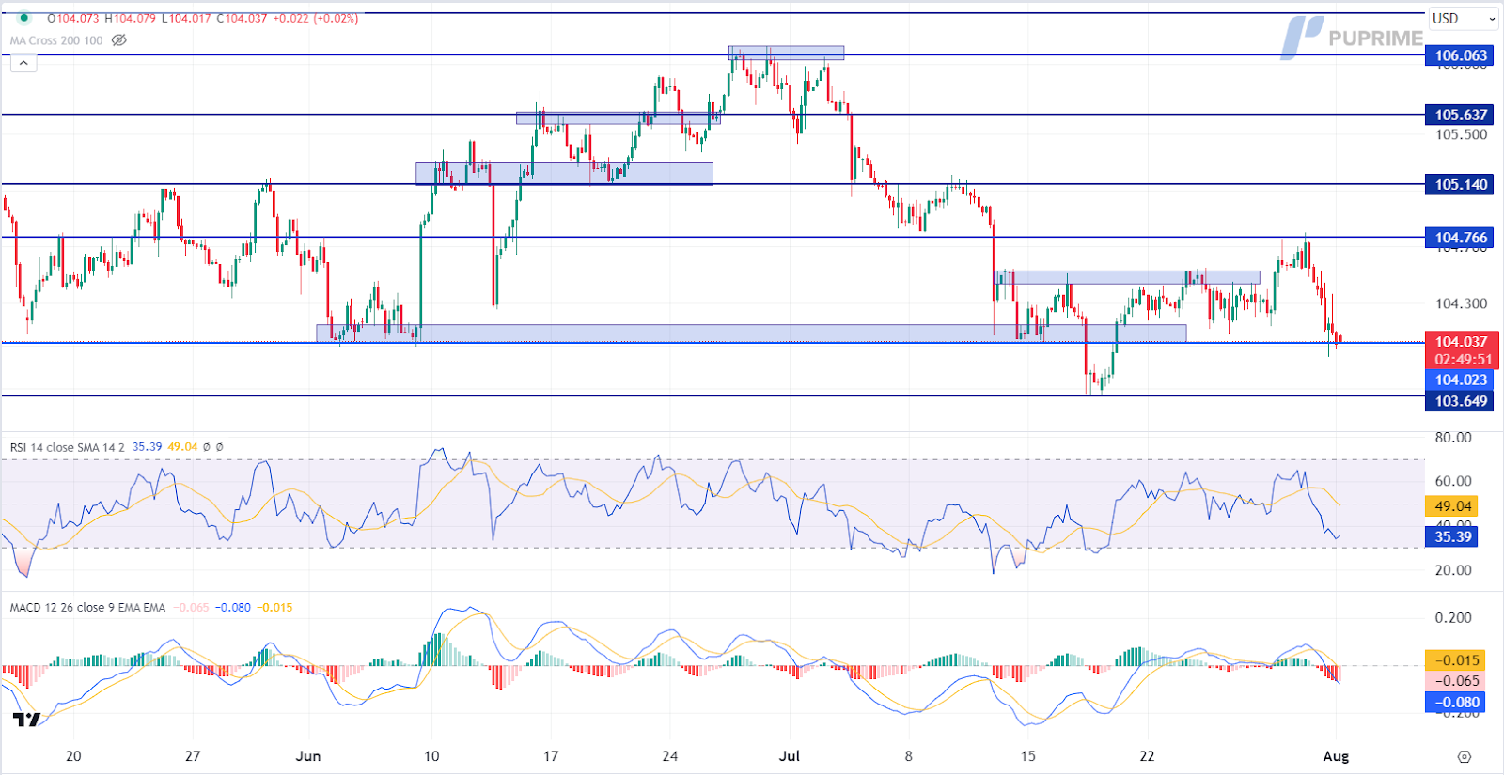
Task: Click the 105.500 price scale value
Action: pyautogui.click(x=1461, y=134)
